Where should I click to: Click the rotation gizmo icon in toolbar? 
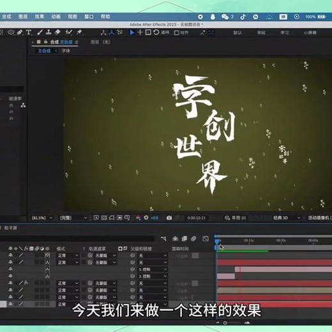tap(156, 33)
